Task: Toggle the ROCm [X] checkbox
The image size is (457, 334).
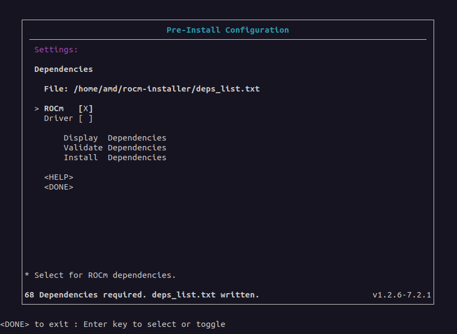Action: tap(86, 108)
